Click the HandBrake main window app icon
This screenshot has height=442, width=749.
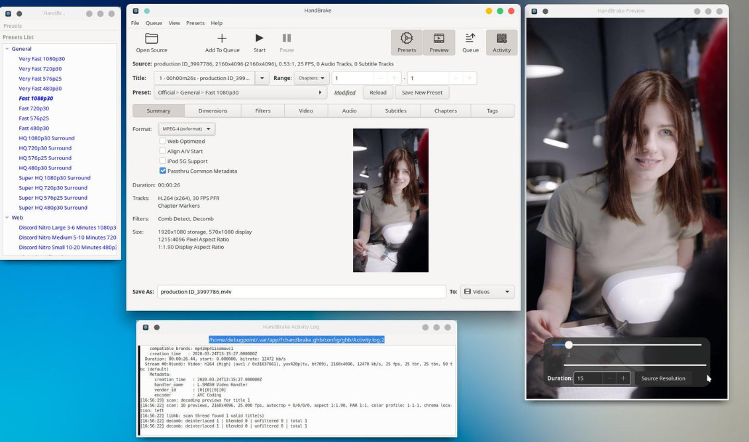click(x=136, y=11)
